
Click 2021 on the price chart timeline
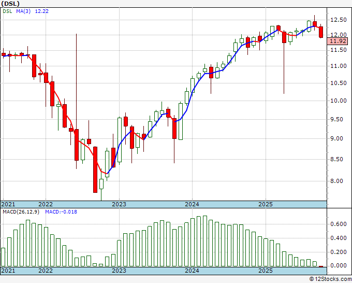[x=8, y=204]
